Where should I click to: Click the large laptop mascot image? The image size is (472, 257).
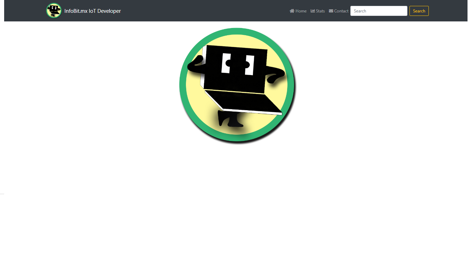(x=238, y=86)
